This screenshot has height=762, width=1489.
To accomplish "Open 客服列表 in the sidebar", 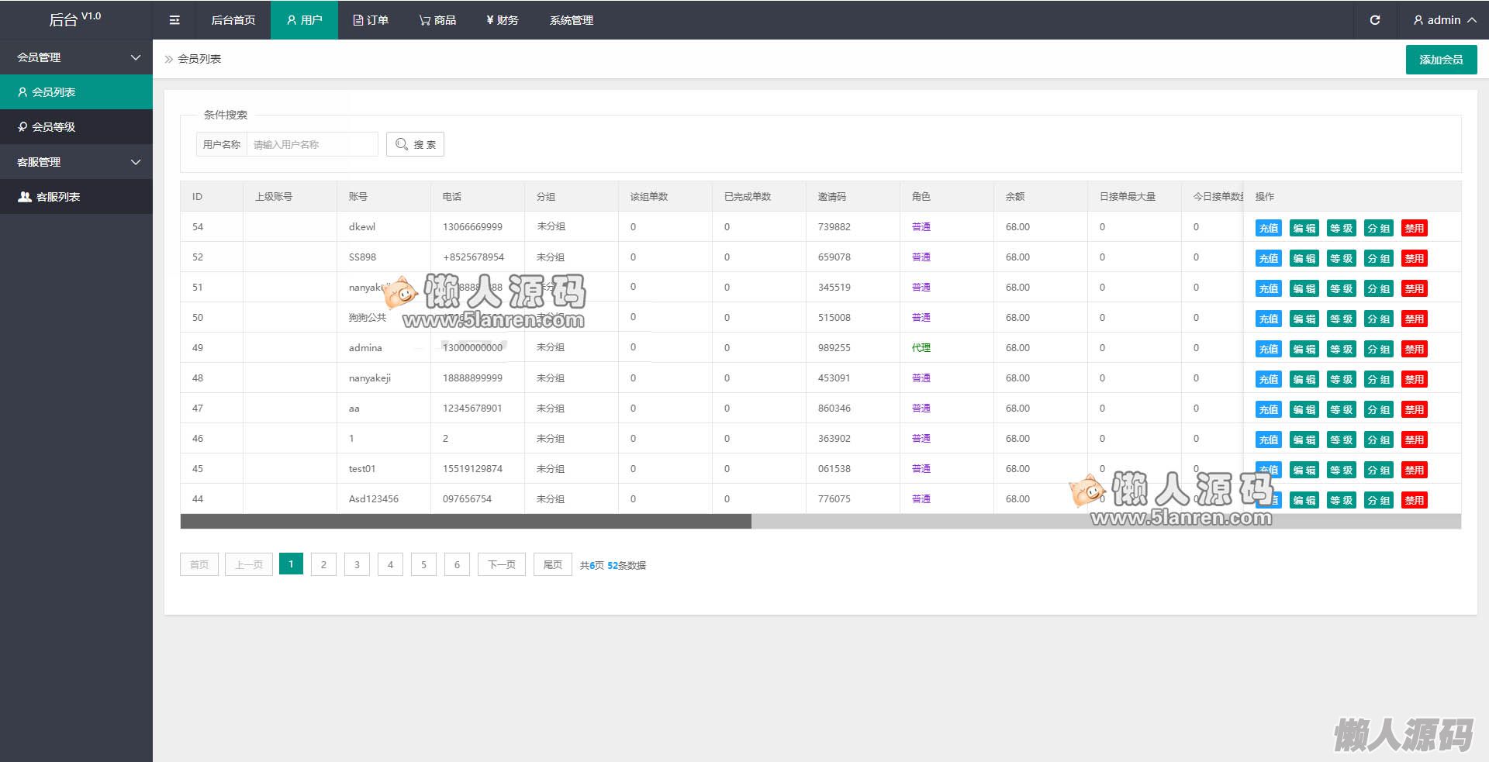I will click(76, 197).
